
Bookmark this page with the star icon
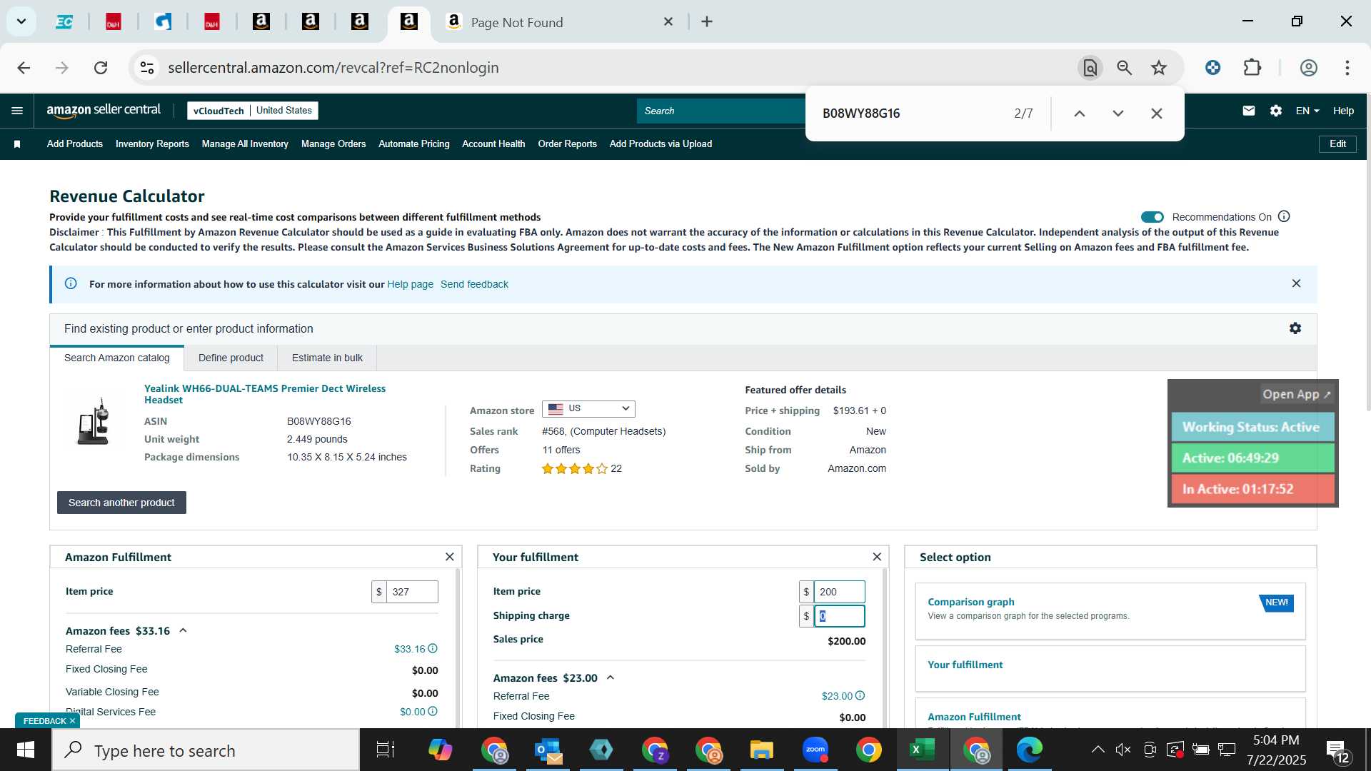1159,68
